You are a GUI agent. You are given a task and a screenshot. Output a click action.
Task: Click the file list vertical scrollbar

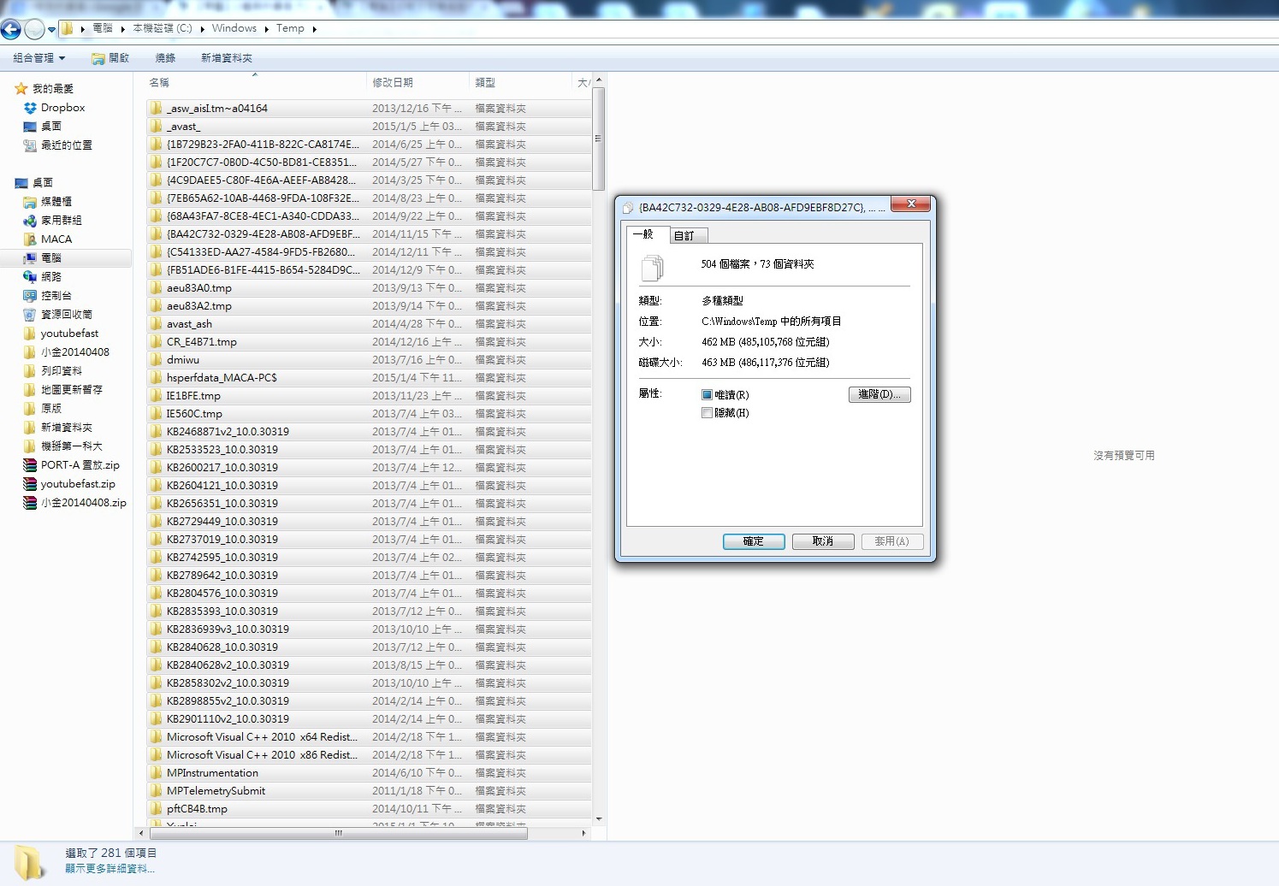(x=599, y=137)
